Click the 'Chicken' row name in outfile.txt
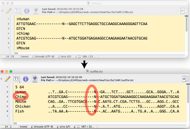Image resolution: width=190 pixels, height=129 pixels. [23, 107]
